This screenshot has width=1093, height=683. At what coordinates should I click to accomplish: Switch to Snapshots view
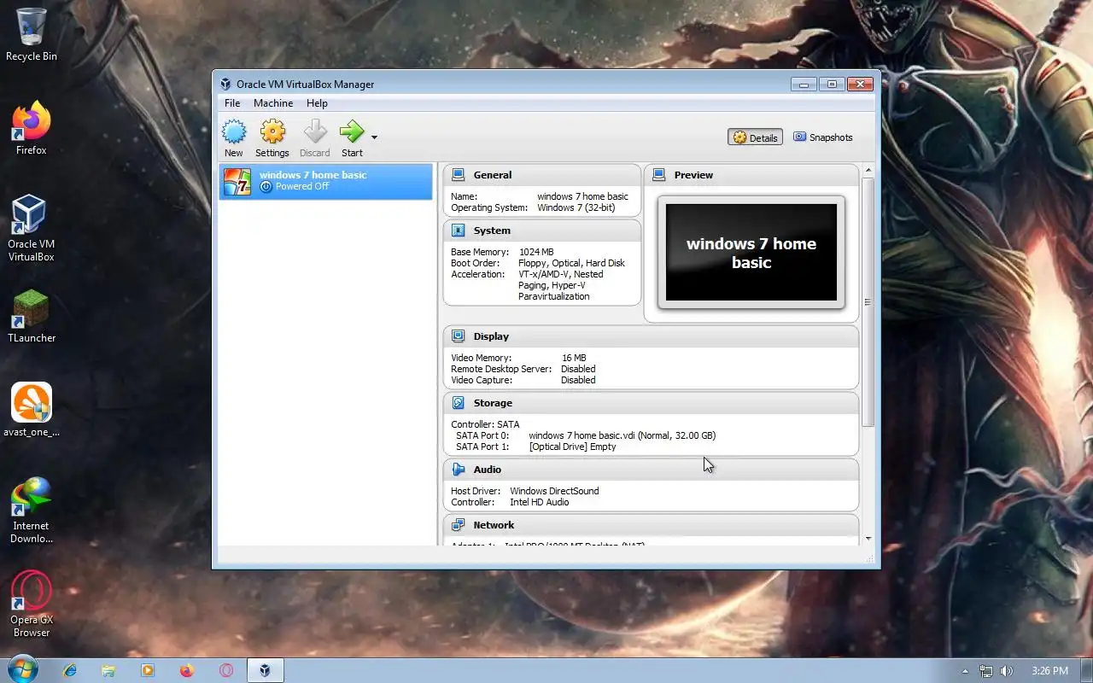point(823,137)
